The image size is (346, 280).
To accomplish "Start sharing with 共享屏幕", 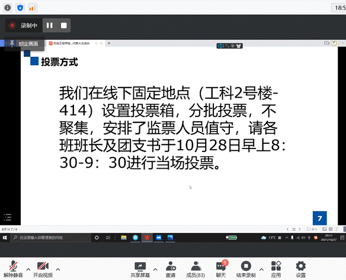I will click(x=140, y=269).
